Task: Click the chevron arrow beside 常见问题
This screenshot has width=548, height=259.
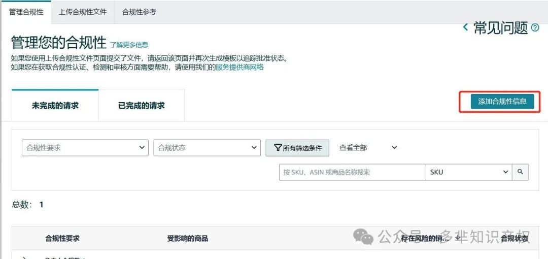Action: (465, 28)
